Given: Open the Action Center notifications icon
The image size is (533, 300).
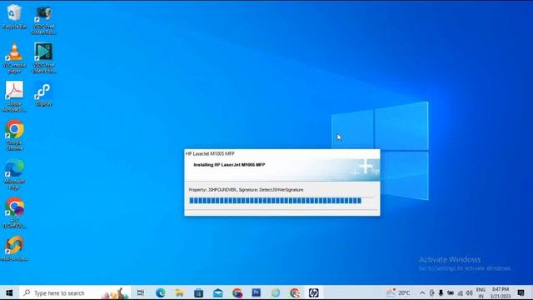Looking at the screenshot, I should click(x=521, y=292).
